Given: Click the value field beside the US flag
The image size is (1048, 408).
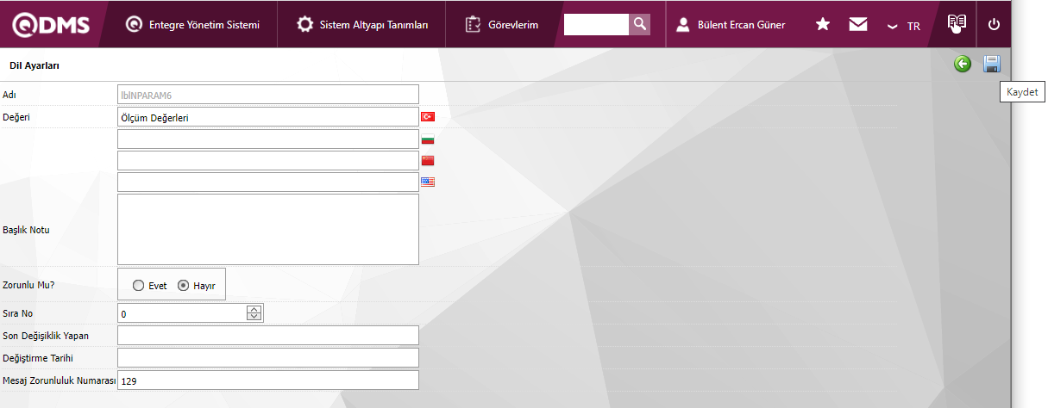Looking at the screenshot, I should pos(267,182).
